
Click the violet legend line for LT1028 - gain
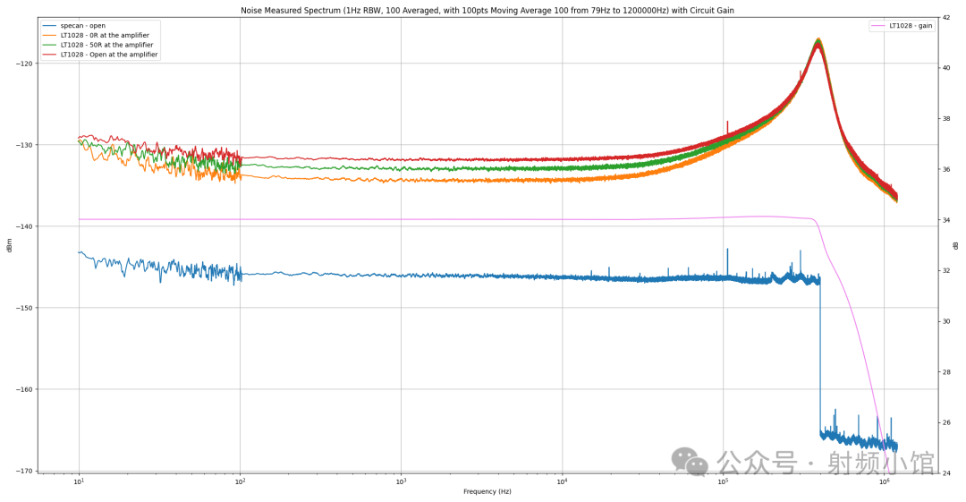(878, 25)
